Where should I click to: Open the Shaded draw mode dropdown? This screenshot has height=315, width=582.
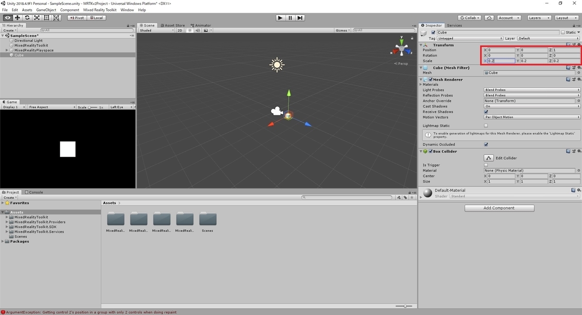pyautogui.click(x=156, y=30)
